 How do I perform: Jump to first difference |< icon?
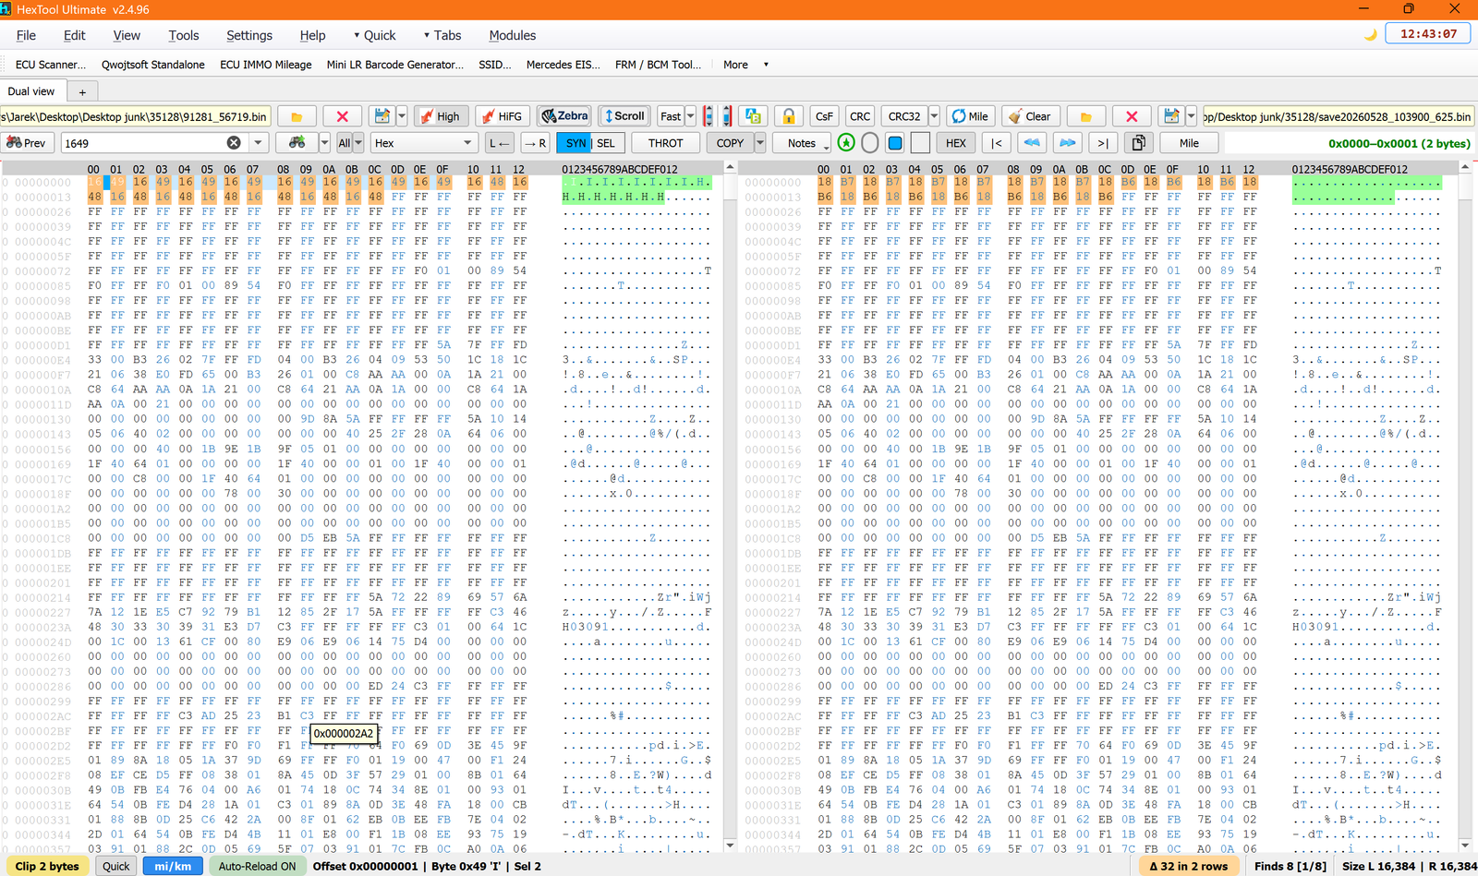[x=996, y=143]
